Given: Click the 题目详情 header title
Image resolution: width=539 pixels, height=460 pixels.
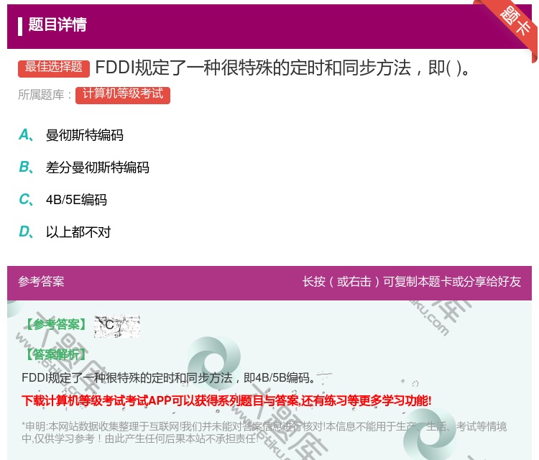Looking at the screenshot, I should [x=57, y=24].
